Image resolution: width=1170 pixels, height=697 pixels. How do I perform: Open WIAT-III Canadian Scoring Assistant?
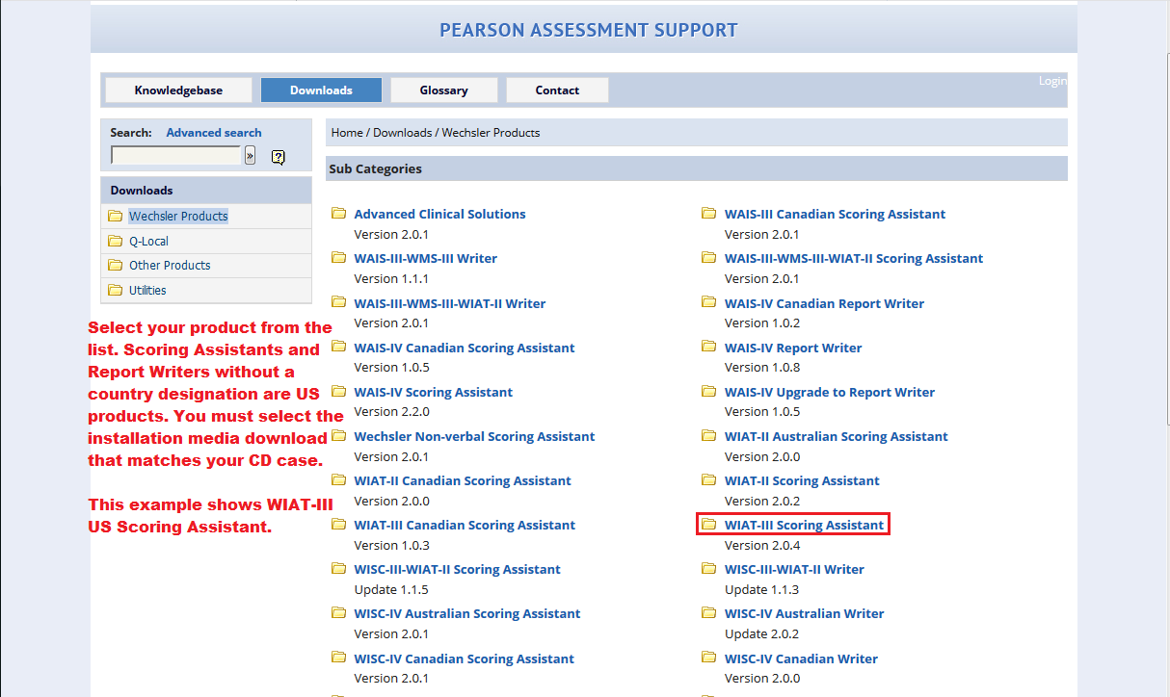pos(465,526)
